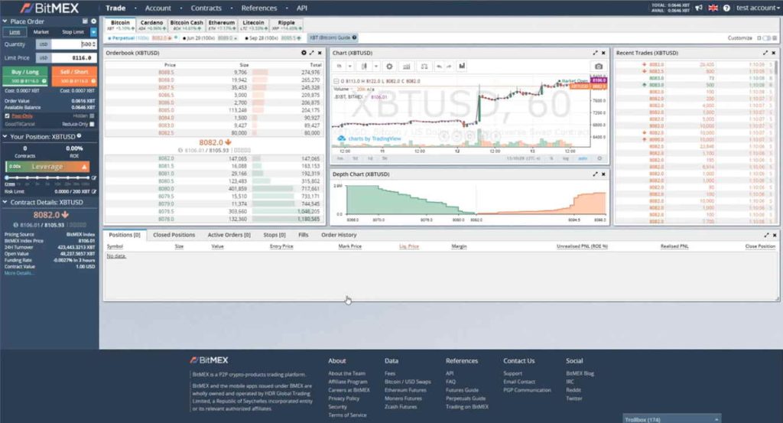Open chart bottom-right settings gear

599,158
